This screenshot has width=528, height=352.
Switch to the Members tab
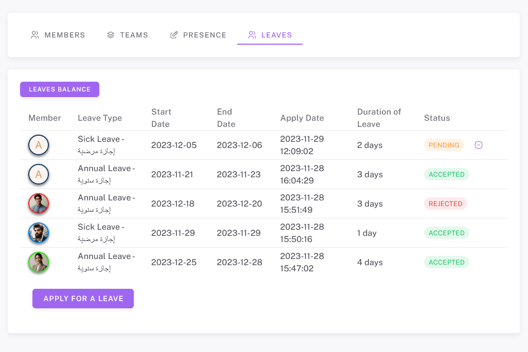(x=58, y=35)
